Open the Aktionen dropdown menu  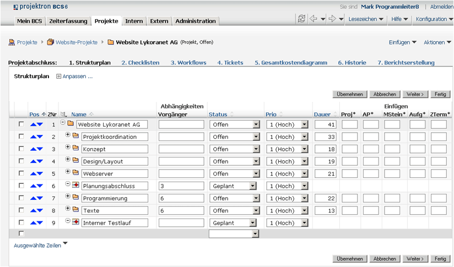437,42
